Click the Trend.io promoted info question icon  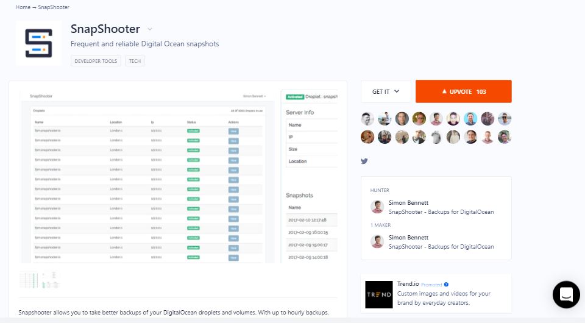[x=446, y=285]
